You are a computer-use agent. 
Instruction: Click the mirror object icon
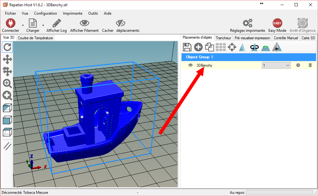[277, 47]
